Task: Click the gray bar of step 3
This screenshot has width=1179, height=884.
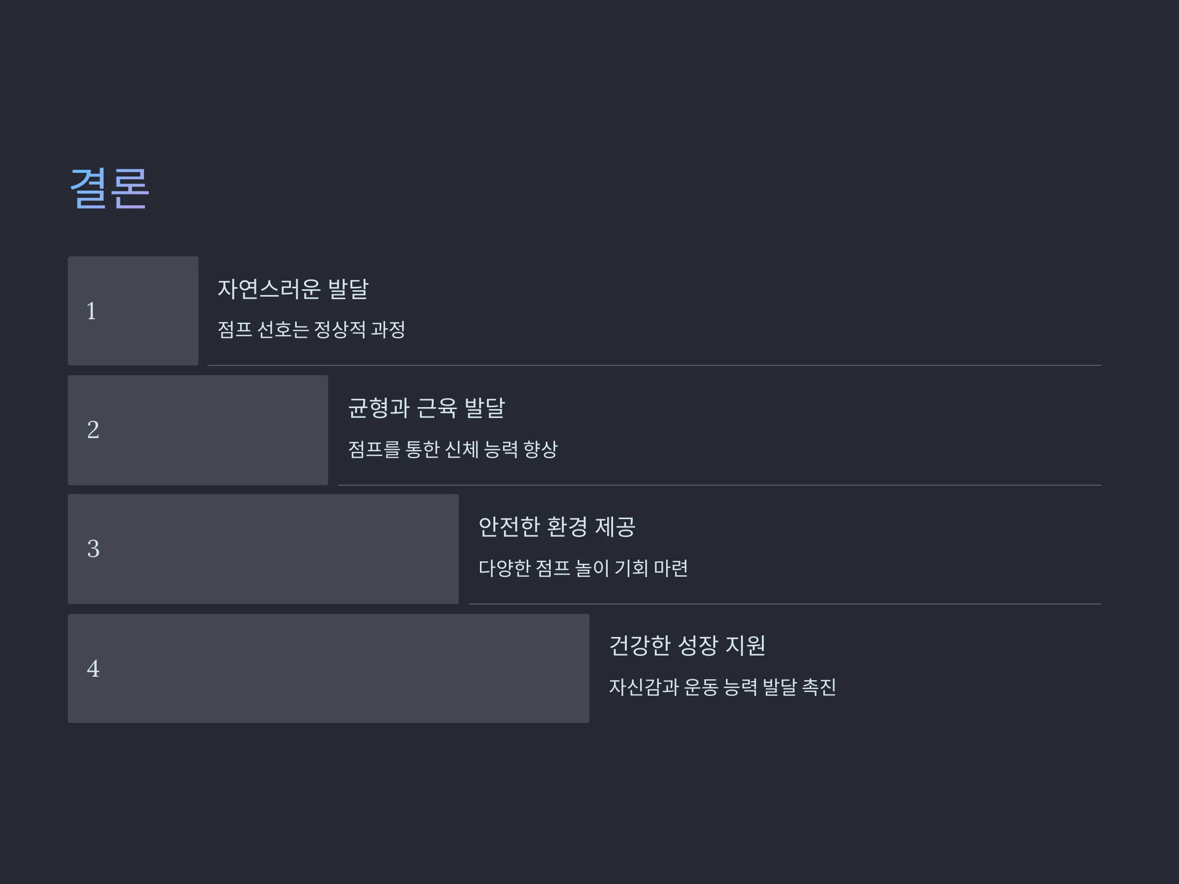Action: pyautogui.click(x=263, y=549)
